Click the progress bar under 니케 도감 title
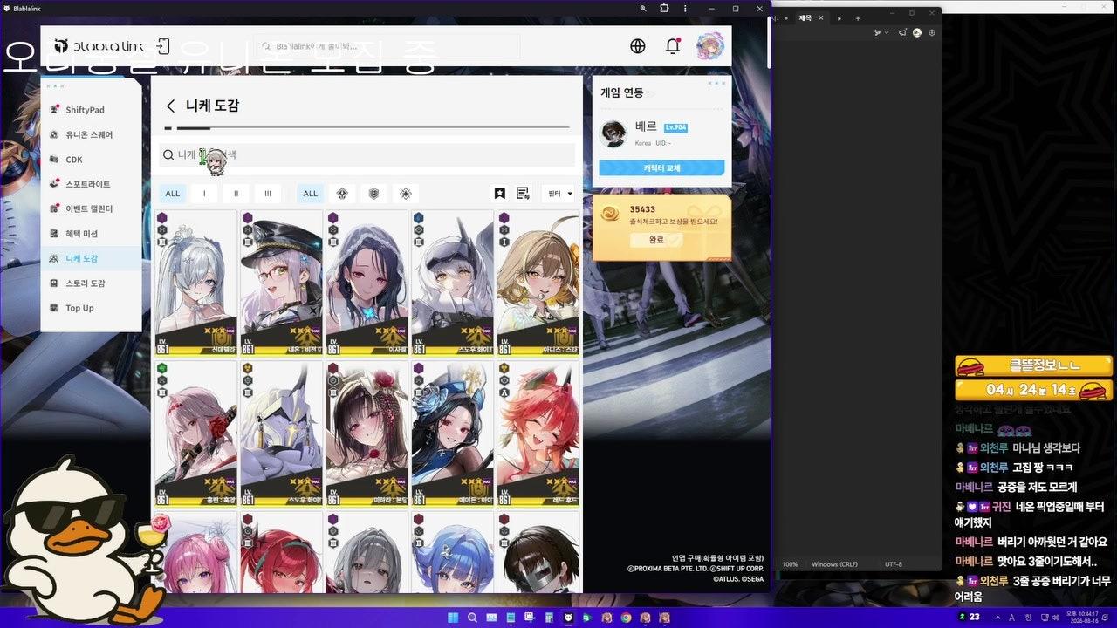Screen dimensions: 1117x628 pyautogui.click(x=367, y=128)
